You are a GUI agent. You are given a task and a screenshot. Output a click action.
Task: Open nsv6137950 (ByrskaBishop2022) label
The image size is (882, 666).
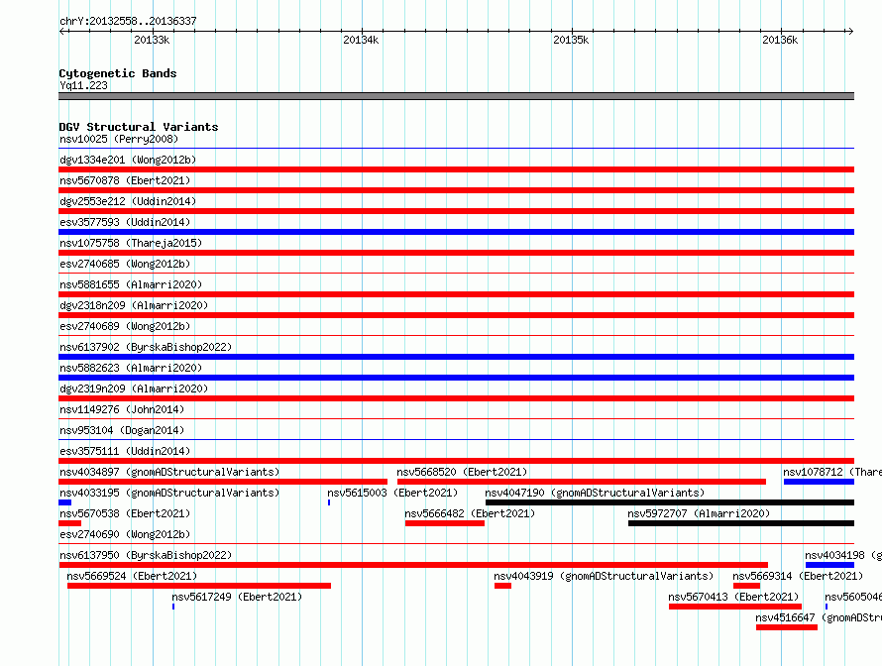[146, 555]
